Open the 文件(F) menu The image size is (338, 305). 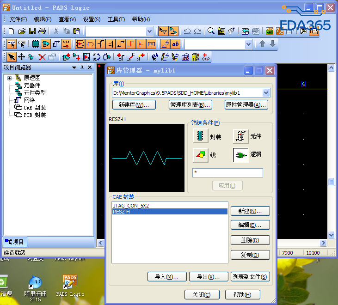pos(18,19)
